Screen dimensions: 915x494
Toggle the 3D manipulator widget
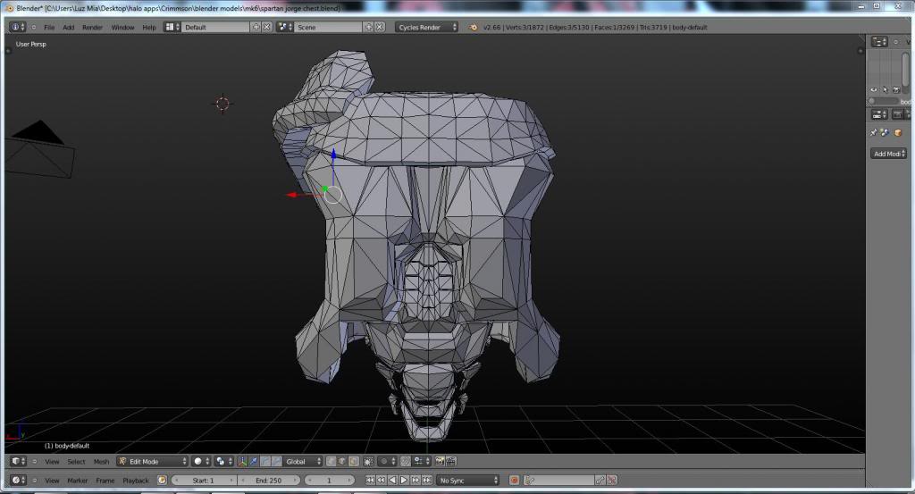pos(242,461)
